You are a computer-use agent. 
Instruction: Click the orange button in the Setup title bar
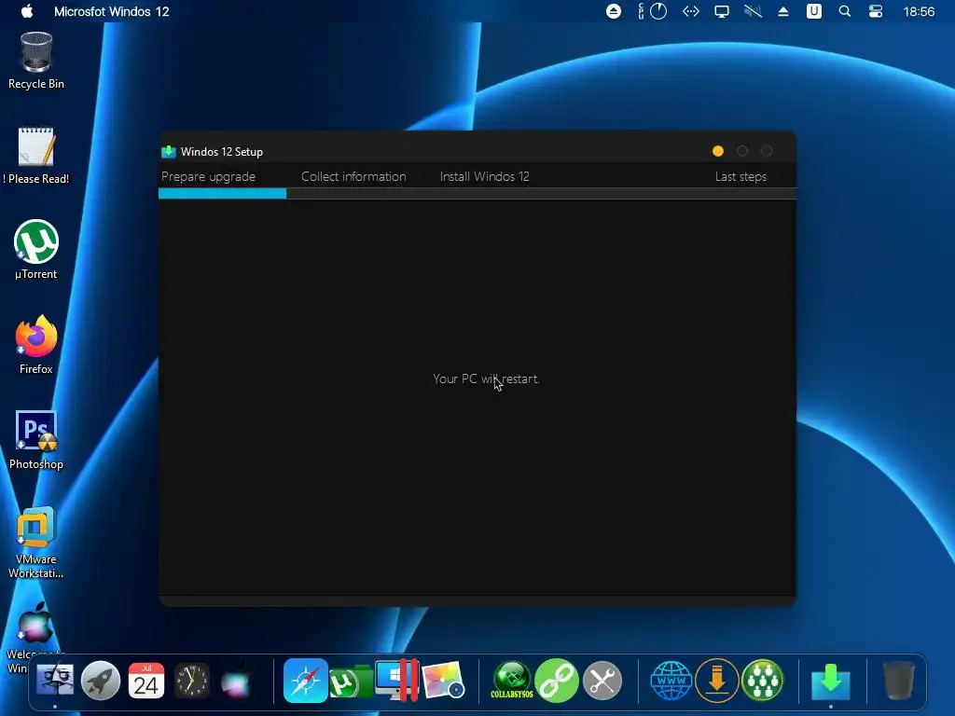coord(717,151)
